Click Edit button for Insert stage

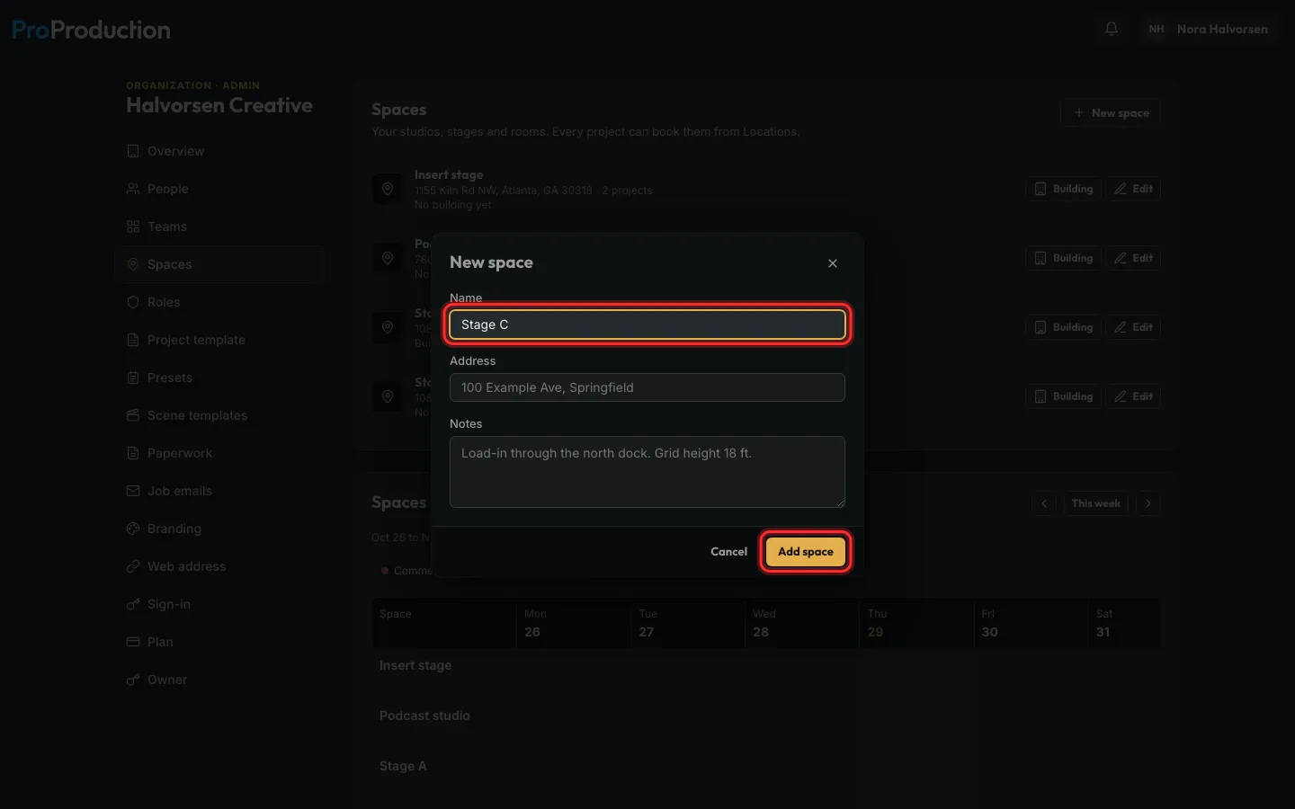pyautogui.click(x=1133, y=189)
